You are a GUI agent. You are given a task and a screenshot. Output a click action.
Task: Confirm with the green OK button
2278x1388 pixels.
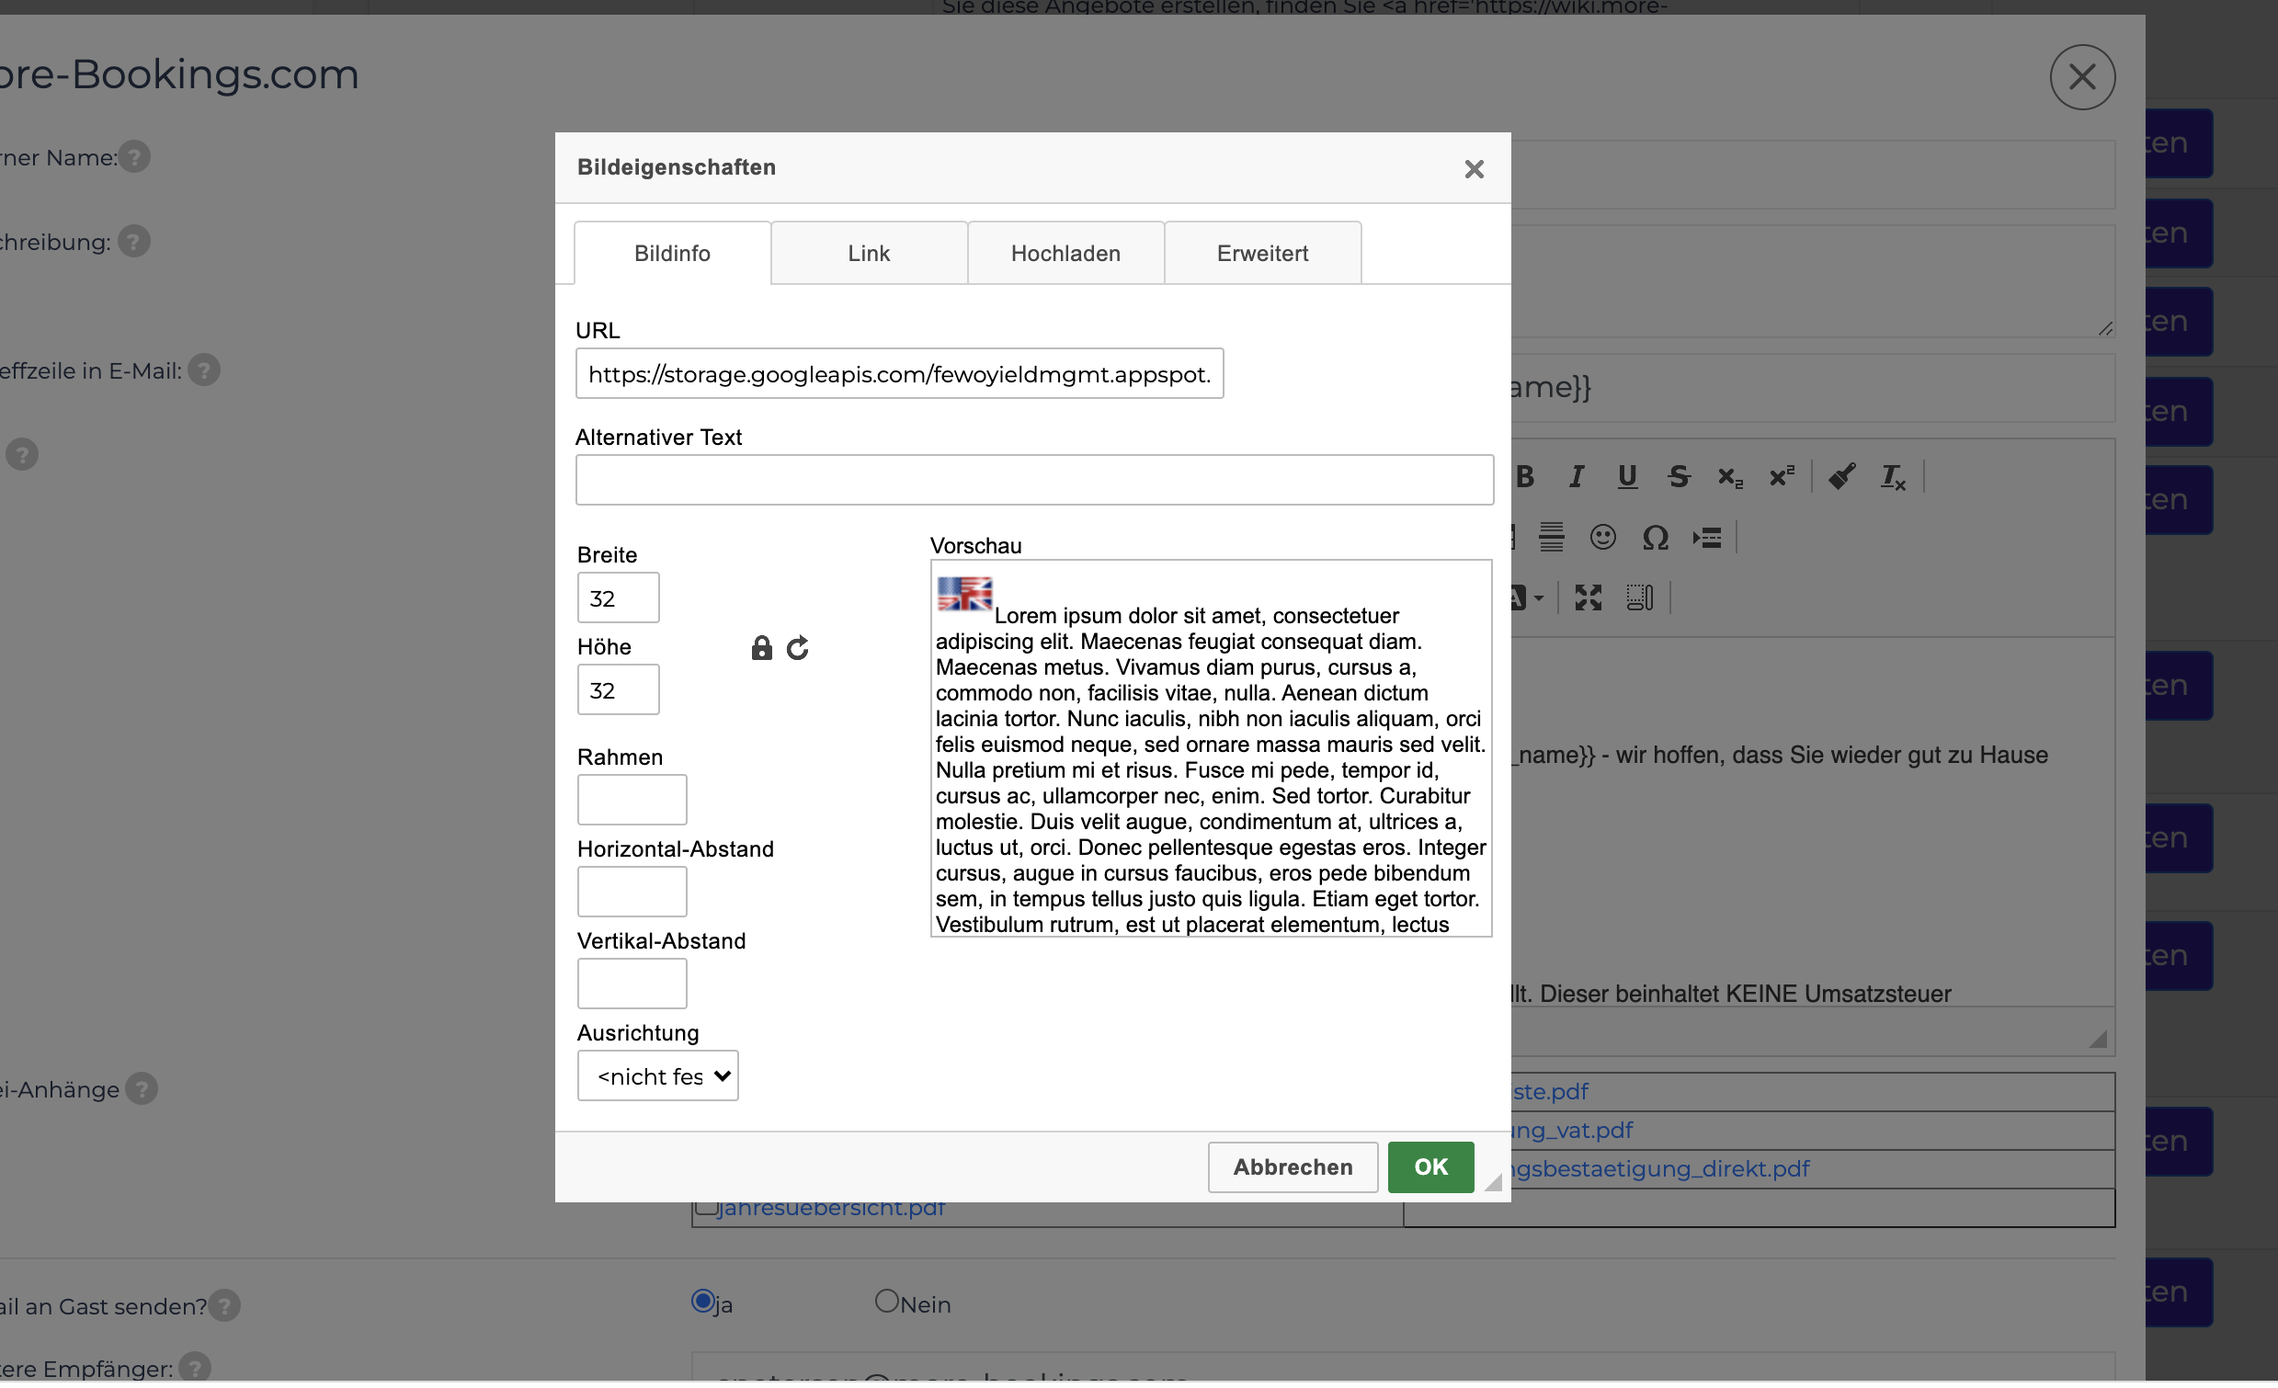(1430, 1167)
